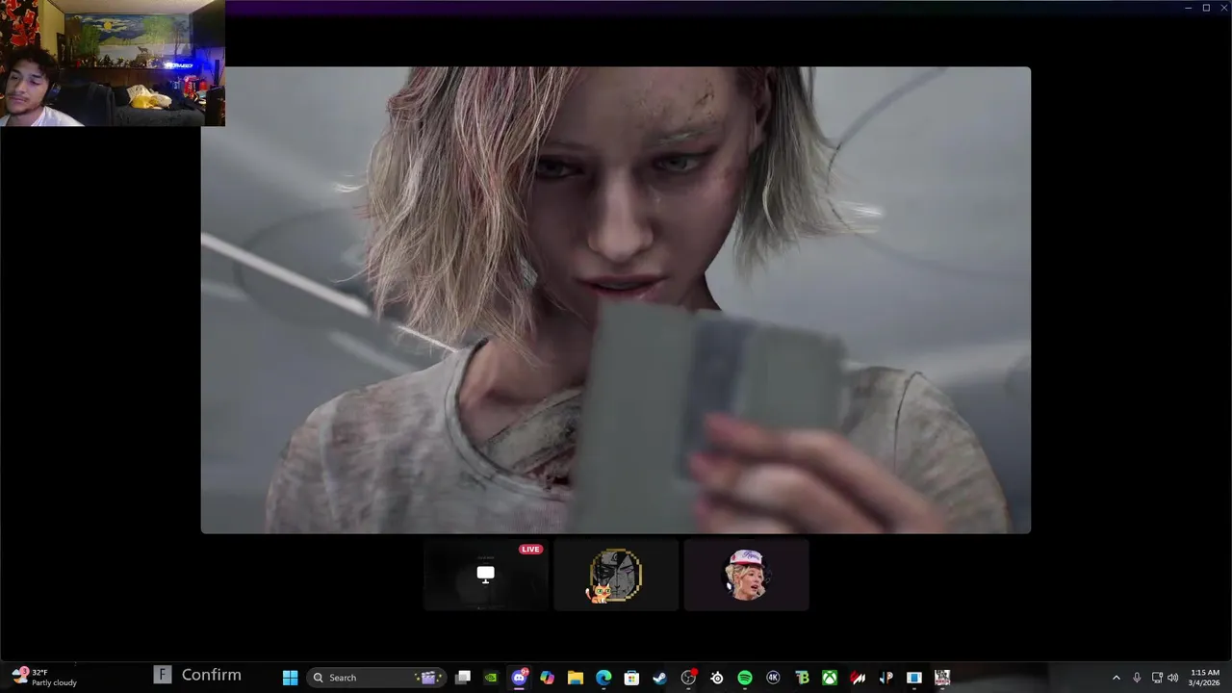Switch to the Discord taskbar icon
Screen dimensions: 1232x693
(x=520, y=678)
